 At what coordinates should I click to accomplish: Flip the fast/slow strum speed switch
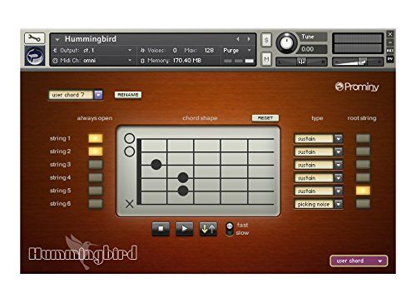click(x=230, y=229)
